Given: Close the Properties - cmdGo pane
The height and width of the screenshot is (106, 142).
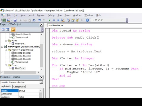Looking at the screenshot, I should tap(41, 77).
